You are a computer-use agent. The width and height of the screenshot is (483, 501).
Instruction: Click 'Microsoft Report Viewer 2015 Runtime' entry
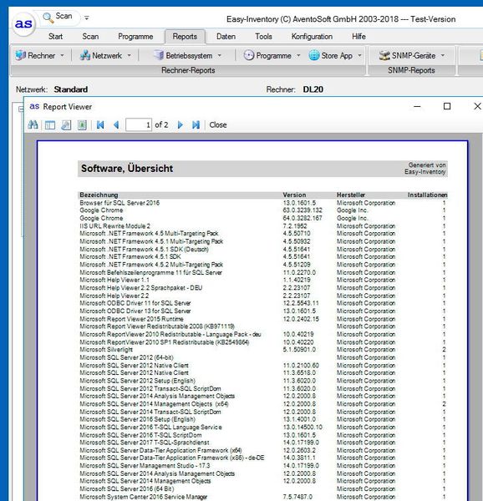click(131, 319)
